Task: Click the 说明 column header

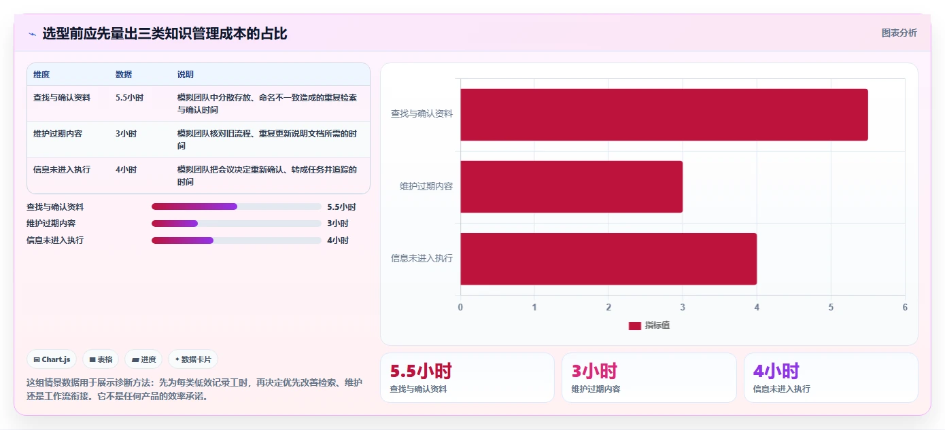Action: point(186,74)
